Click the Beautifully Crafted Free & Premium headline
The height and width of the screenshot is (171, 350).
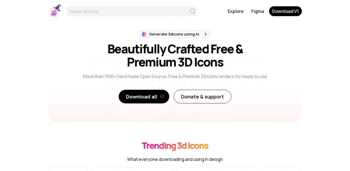175,55
